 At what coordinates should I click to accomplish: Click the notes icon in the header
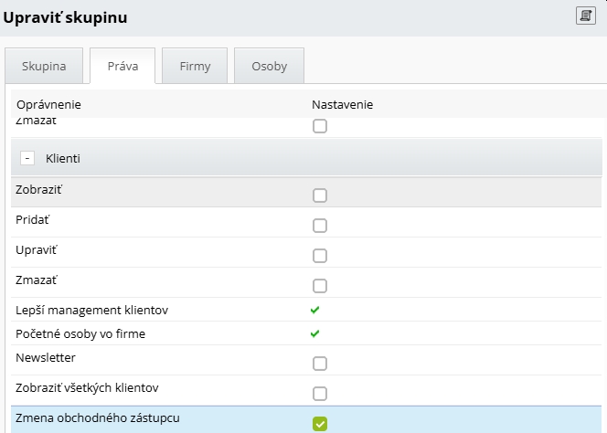pyautogui.click(x=585, y=16)
